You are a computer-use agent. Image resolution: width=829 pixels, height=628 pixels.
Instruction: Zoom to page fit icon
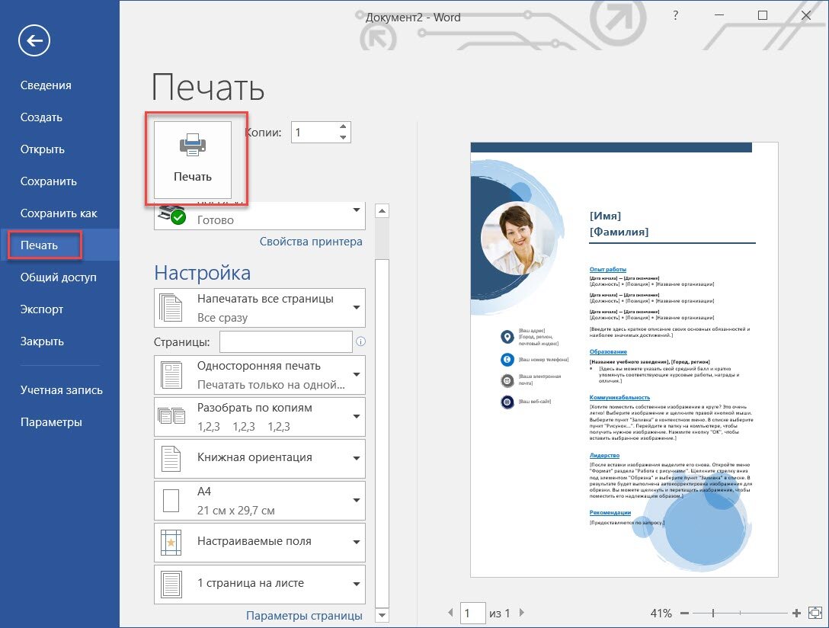pos(815,614)
